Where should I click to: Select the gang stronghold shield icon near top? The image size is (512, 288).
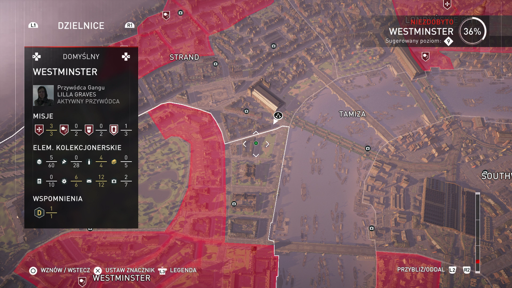166,15
